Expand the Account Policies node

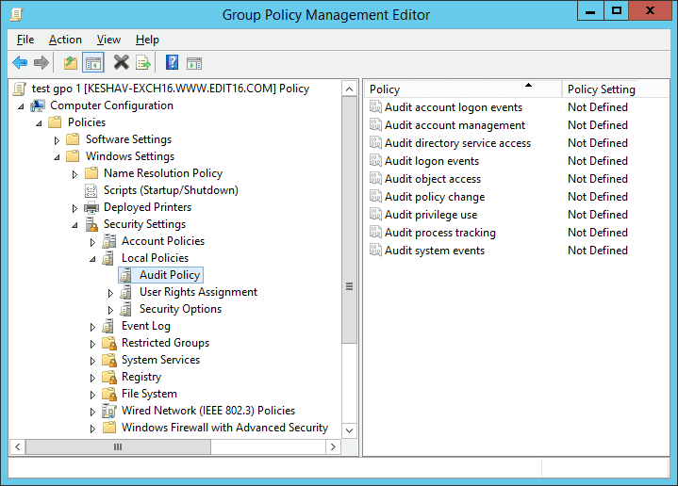pos(92,242)
